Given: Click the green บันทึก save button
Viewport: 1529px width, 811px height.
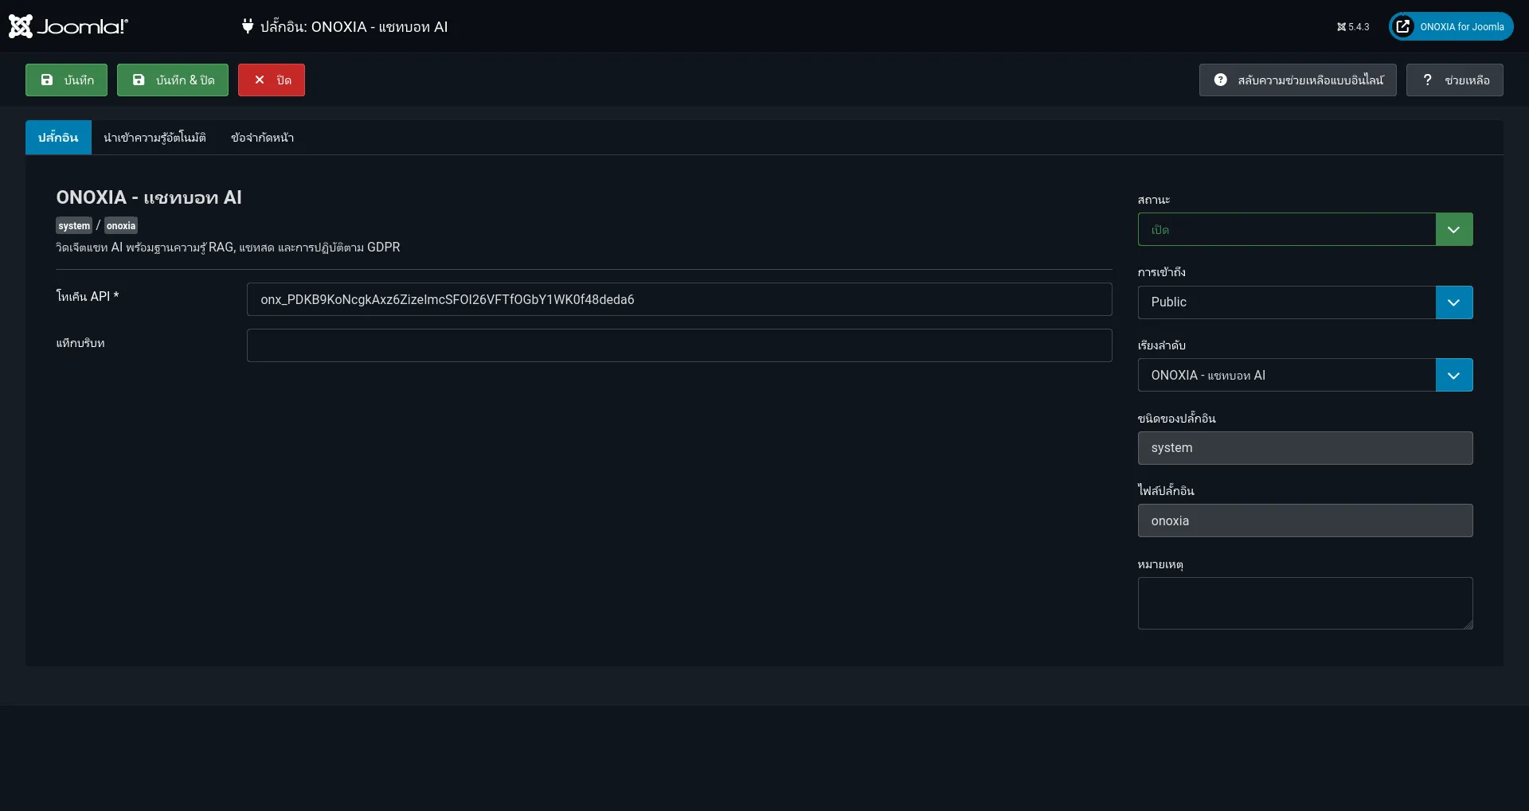Looking at the screenshot, I should click(66, 80).
